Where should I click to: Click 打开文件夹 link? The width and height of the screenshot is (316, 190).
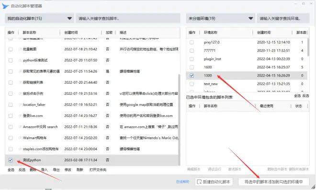click(x=98, y=169)
